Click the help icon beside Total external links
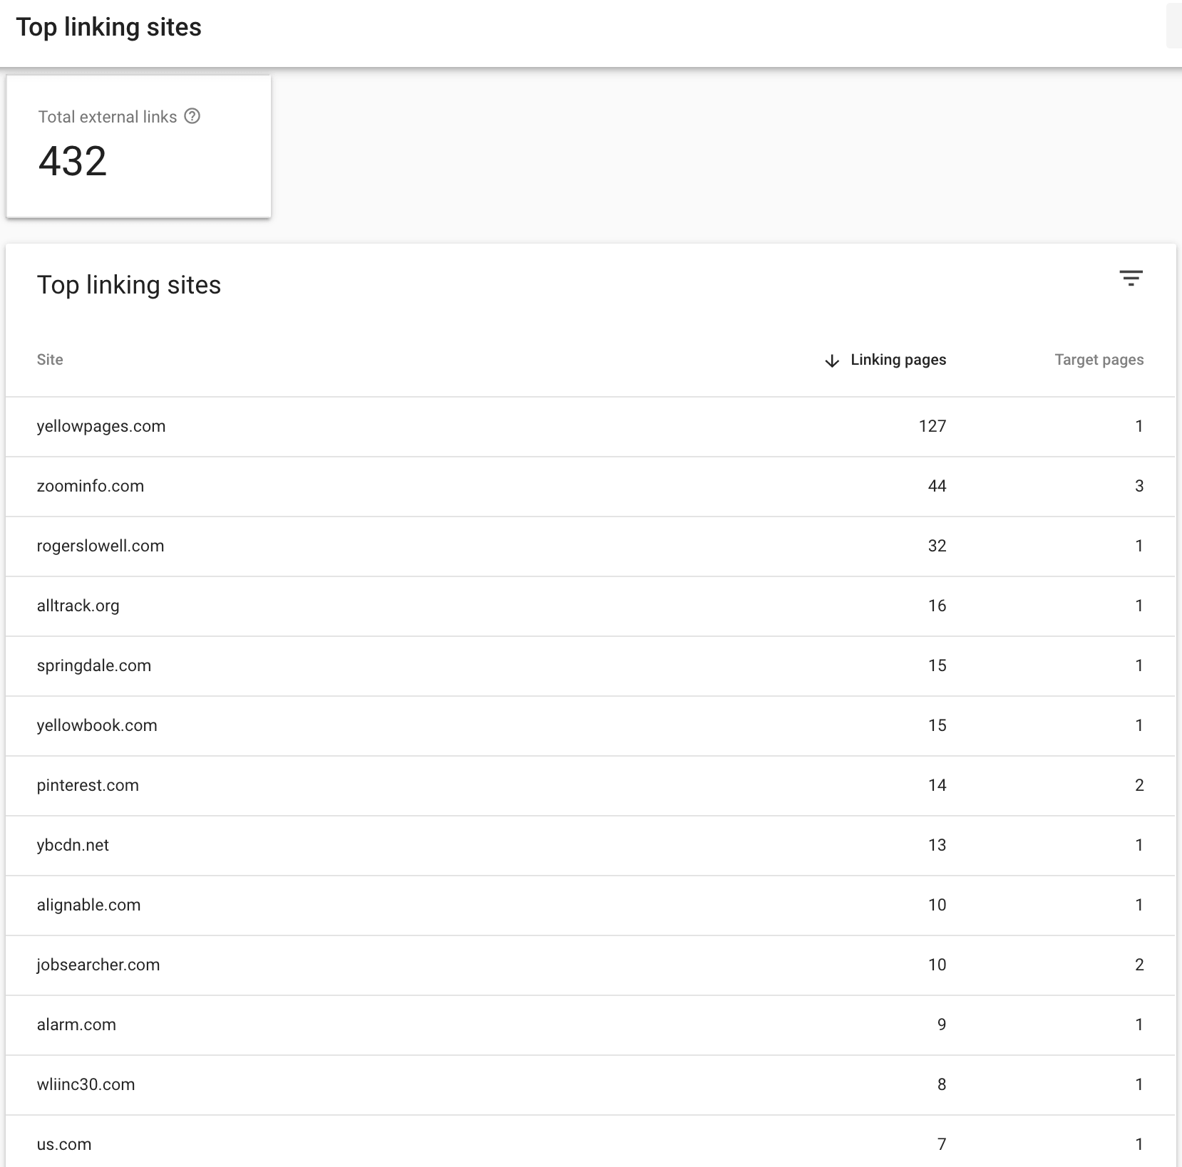The width and height of the screenshot is (1182, 1167). [x=192, y=116]
